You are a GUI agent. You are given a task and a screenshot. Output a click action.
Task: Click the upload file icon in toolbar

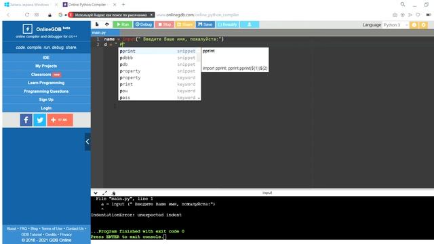point(107,24)
